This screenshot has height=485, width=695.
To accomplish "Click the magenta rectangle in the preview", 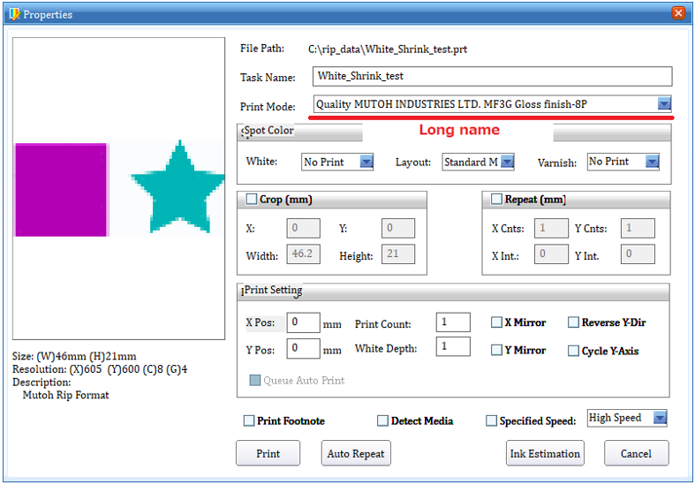I will (x=61, y=189).
